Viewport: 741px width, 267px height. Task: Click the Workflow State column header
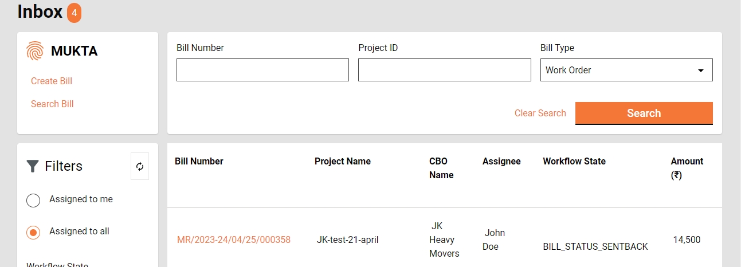[574, 162]
